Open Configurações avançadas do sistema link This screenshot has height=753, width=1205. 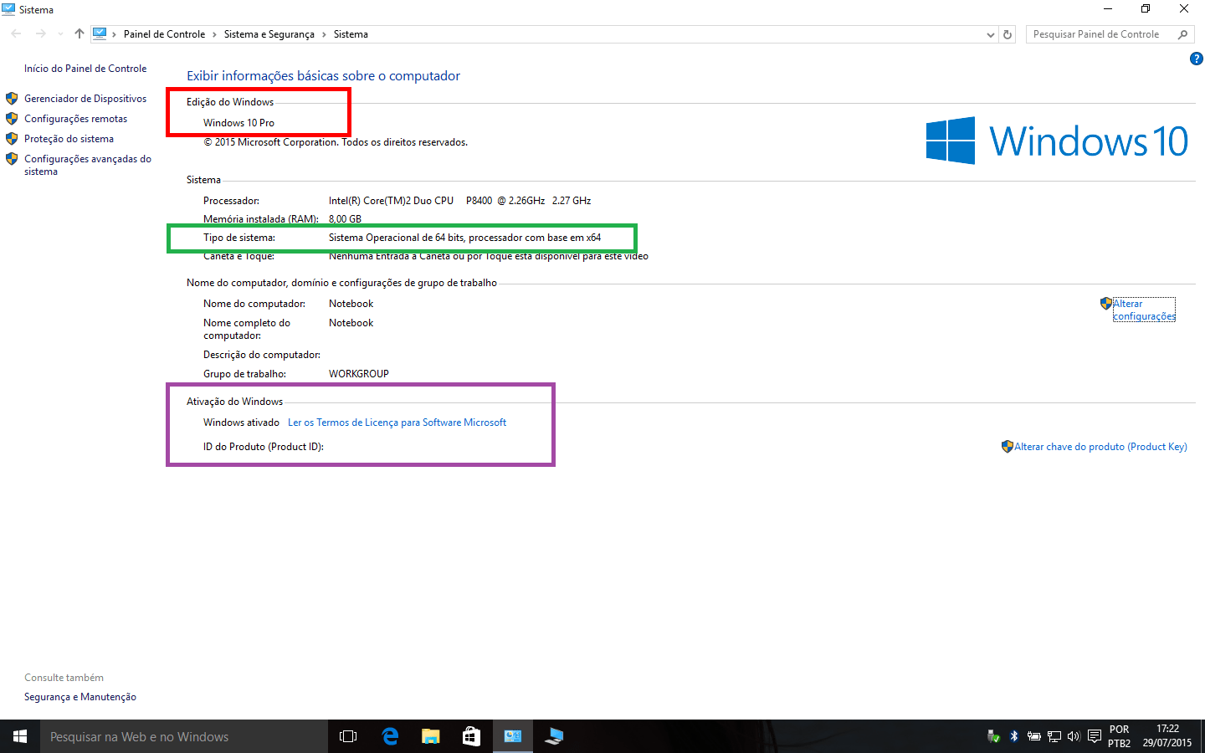point(88,165)
